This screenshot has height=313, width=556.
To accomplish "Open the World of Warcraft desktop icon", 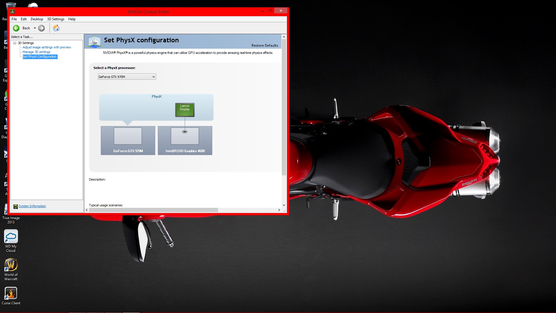I will pyautogui.click(x=11, y=269).
